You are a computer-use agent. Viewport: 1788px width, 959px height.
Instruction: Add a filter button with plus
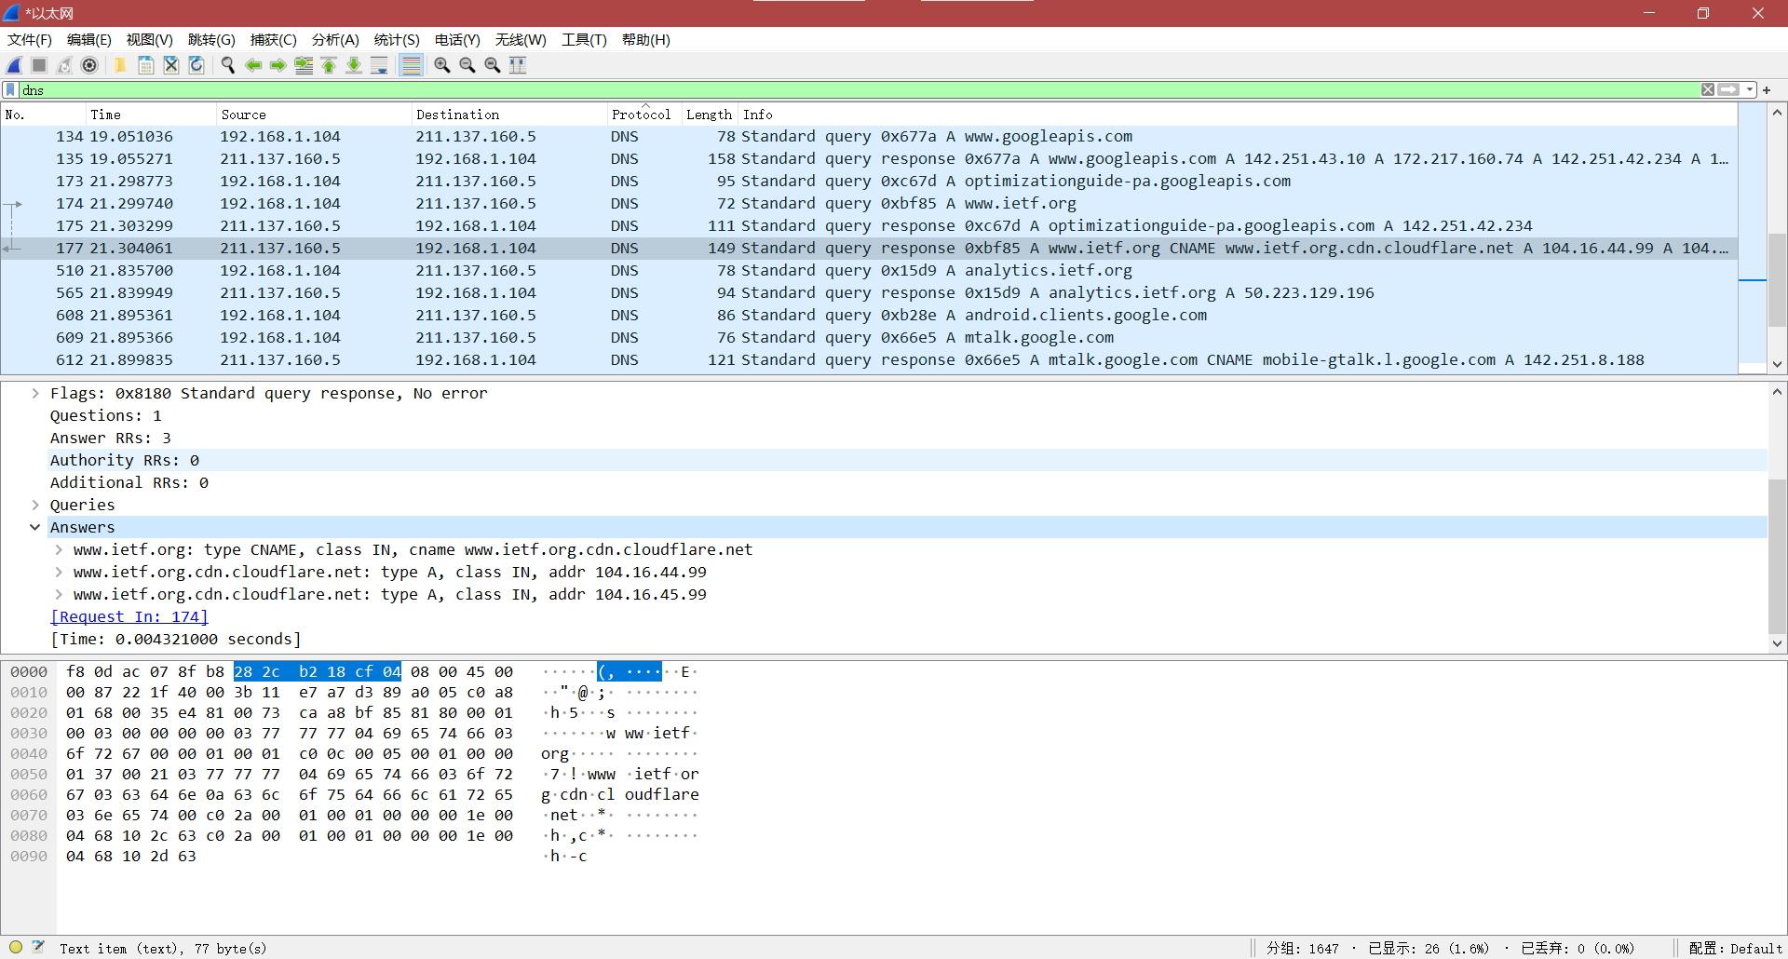click(1767, 89)
